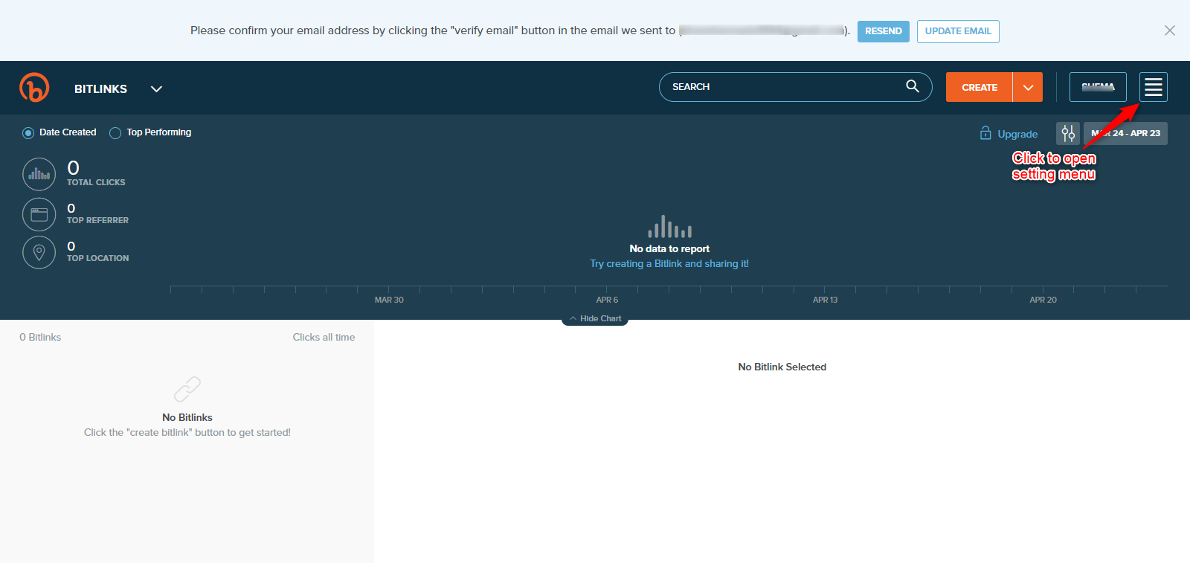Open the hamburger settings menu

coord(1153,87)
